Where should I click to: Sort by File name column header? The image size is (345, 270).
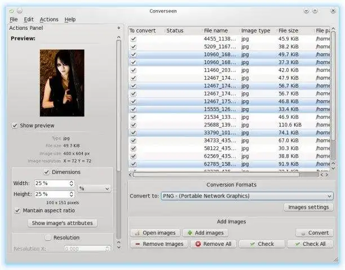(220, 30)
